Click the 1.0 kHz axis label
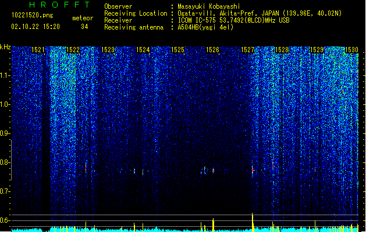Image resolution: width=366 pixels, height=232 pixels. click(x=5, y=104)
